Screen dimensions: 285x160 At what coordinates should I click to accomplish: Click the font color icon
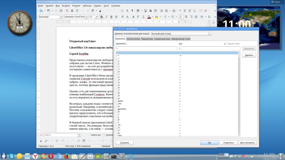point(149,17)
